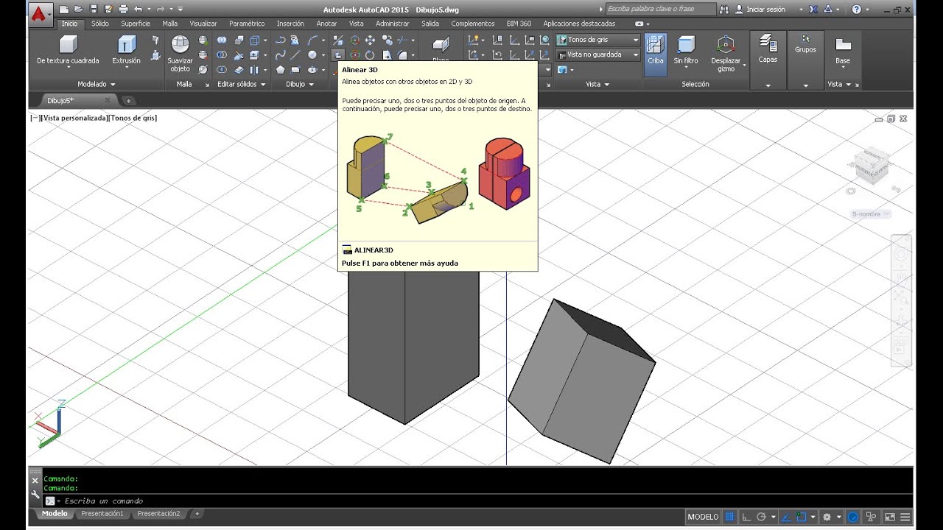Click the Autodesk Exchange X icon
This screenshot has width=943, height=530.
[x=813, y=10]
